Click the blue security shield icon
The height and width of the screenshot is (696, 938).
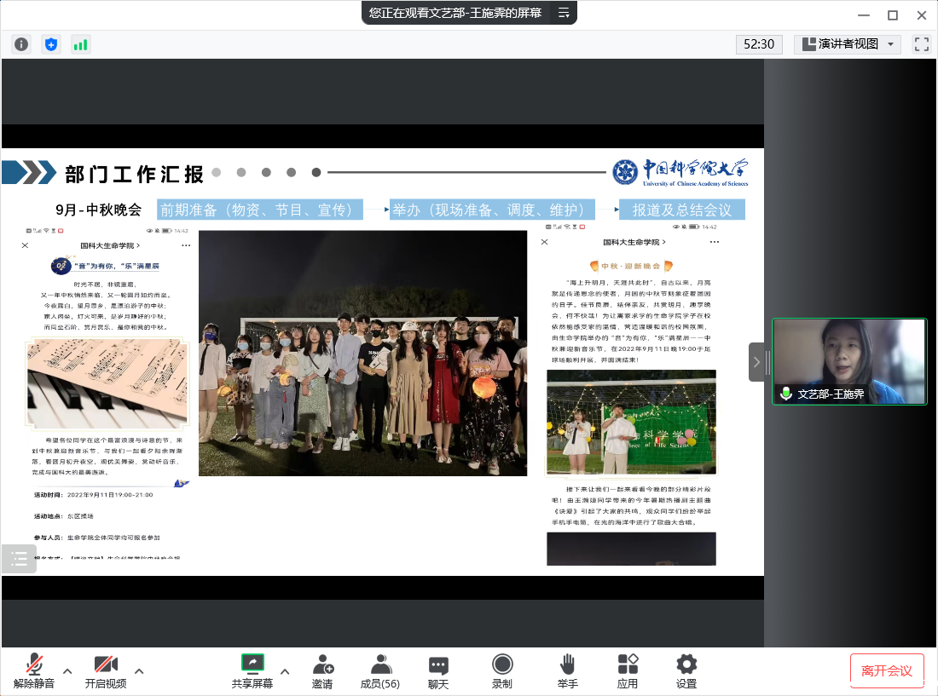click(51, 44)
